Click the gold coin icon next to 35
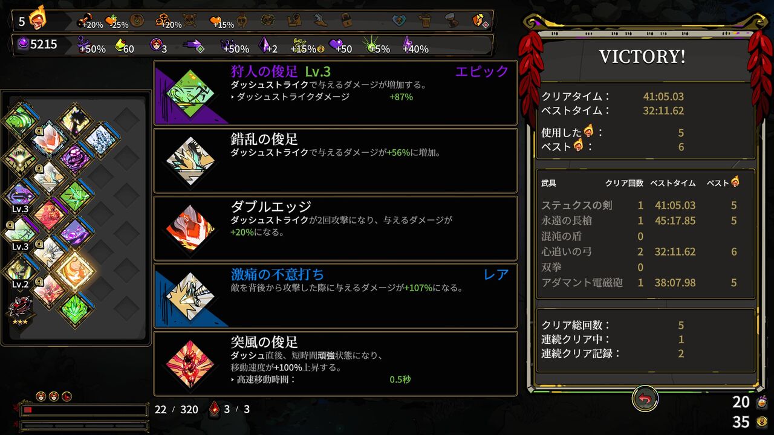Screen dimensions: 774x435 [x=761, y=422]
